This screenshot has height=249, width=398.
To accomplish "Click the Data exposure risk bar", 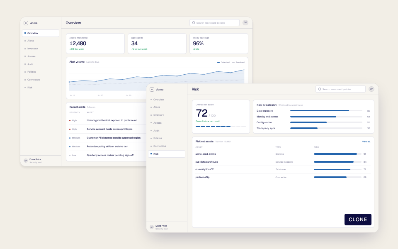I will pyautogui.click(x=326, y=111).
